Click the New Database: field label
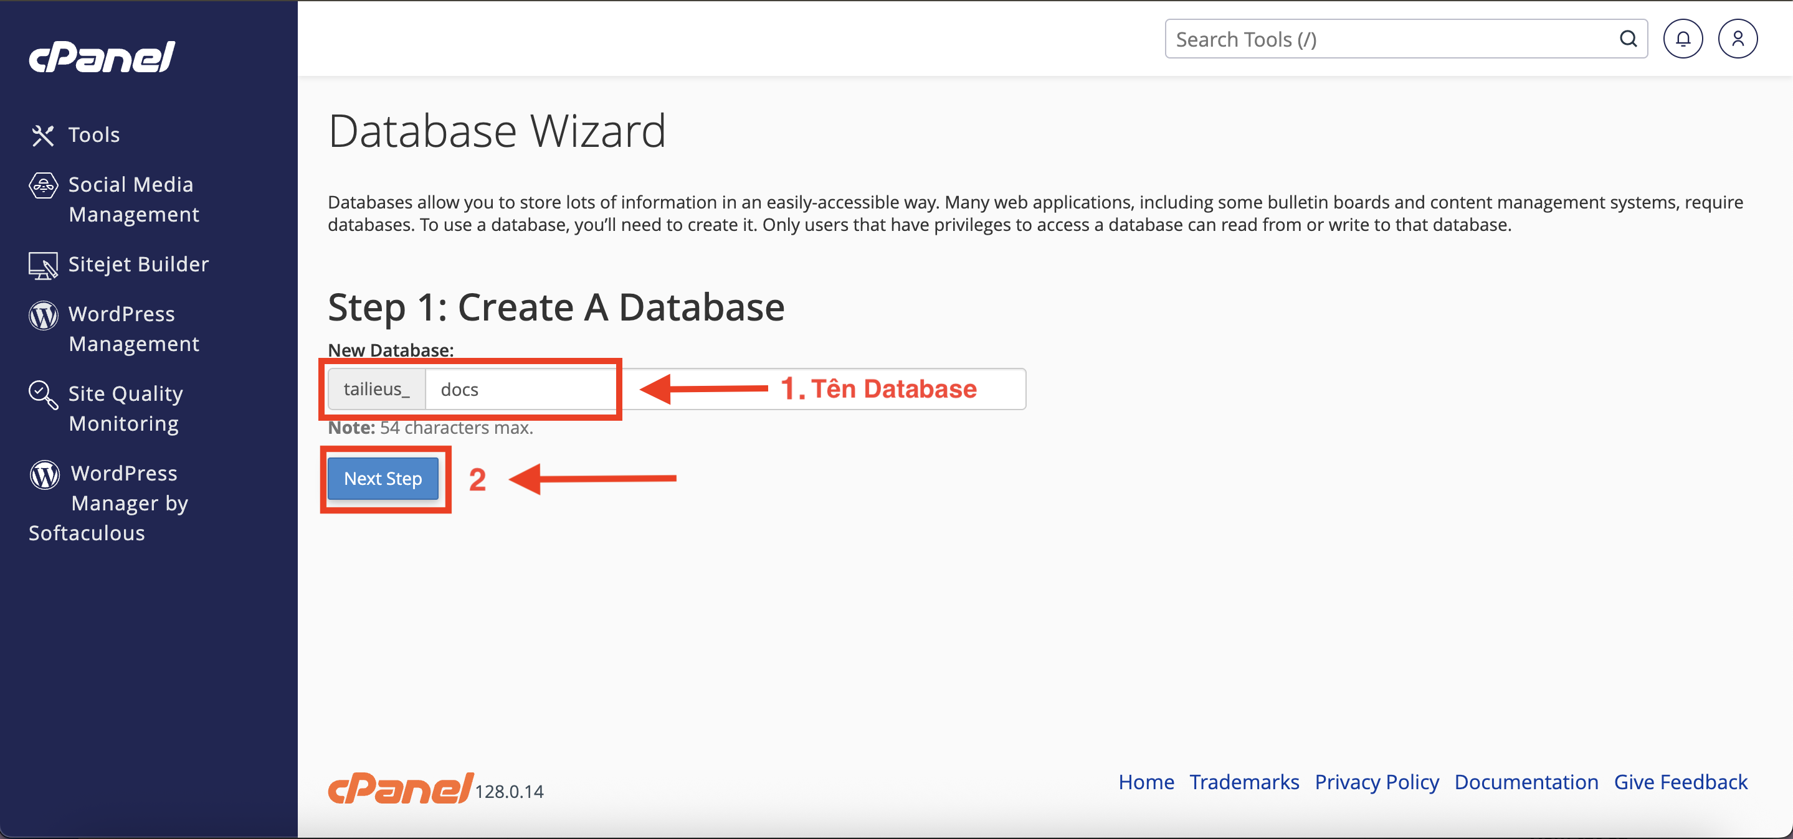 (x=391, y=350)
